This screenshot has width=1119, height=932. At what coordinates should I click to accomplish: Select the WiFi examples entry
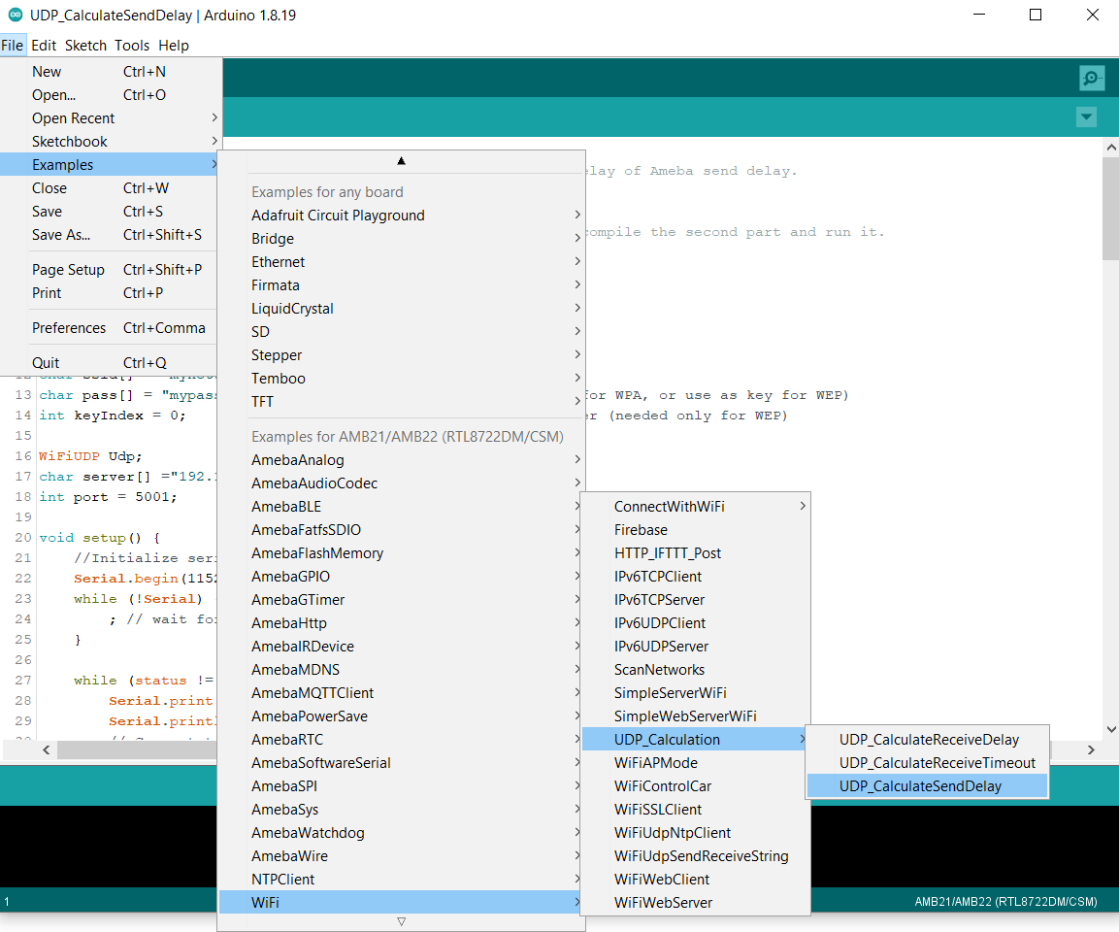(401, 903)
